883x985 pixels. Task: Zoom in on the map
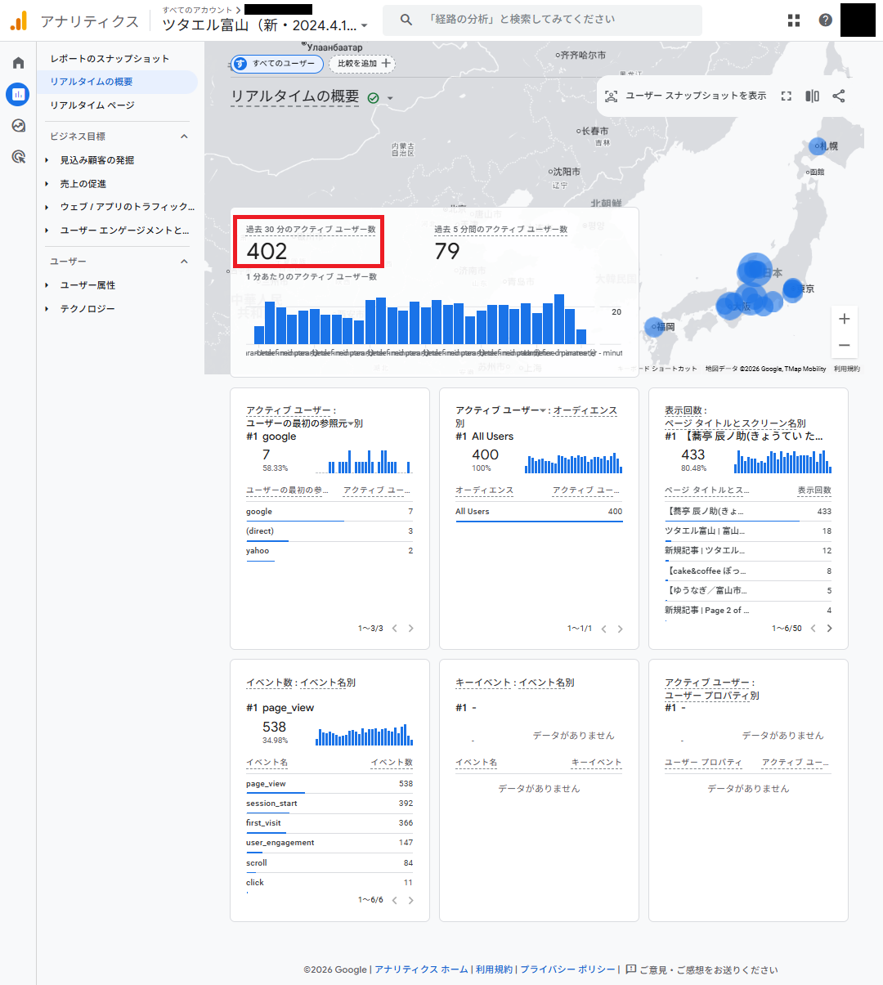pos(844,319)
